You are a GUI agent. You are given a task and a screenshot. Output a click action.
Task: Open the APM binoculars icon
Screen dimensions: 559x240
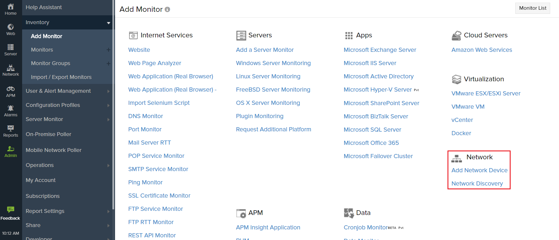click(x=11, y=89)
